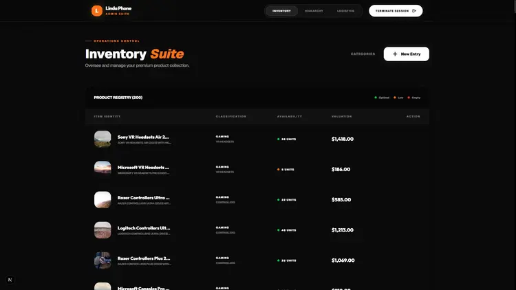Click the $186.00 valuation
Image resolution: width=516 pixels, height=290 pixels.
pos(341,169)
